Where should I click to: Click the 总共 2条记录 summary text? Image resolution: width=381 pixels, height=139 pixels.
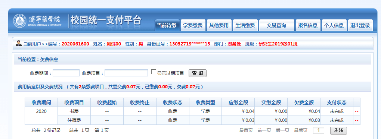(46, 130)
